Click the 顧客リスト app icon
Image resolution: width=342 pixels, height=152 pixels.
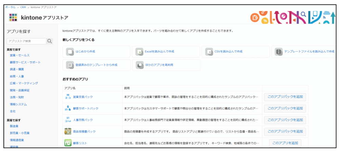[68, 143]
